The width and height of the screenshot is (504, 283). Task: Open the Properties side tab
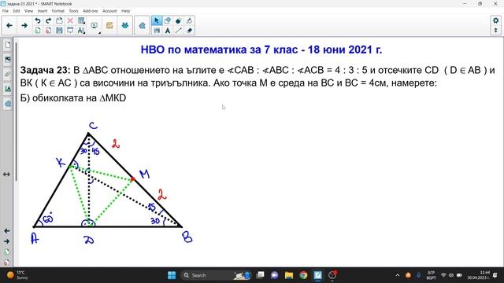(7, 89)
